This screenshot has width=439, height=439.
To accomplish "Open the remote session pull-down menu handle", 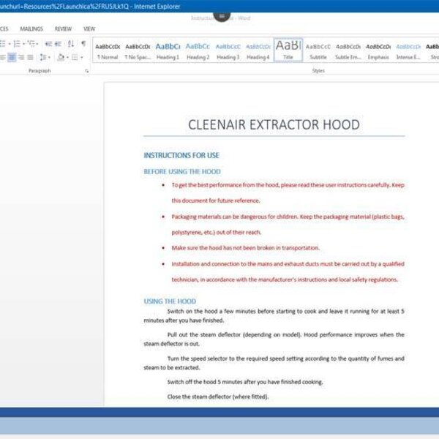I will [222, 17].
